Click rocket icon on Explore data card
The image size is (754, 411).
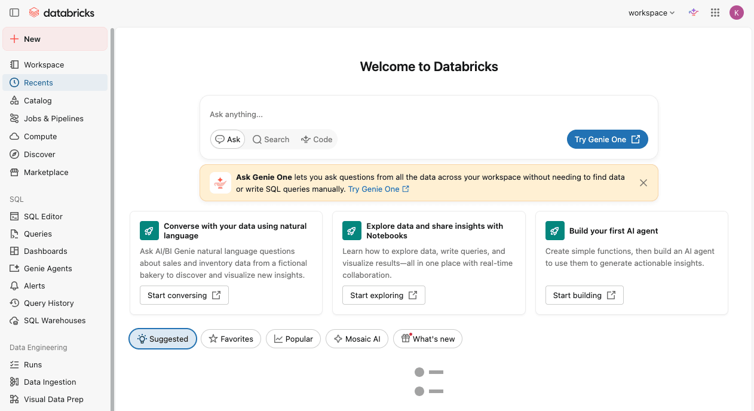click(x=352, y=231)
